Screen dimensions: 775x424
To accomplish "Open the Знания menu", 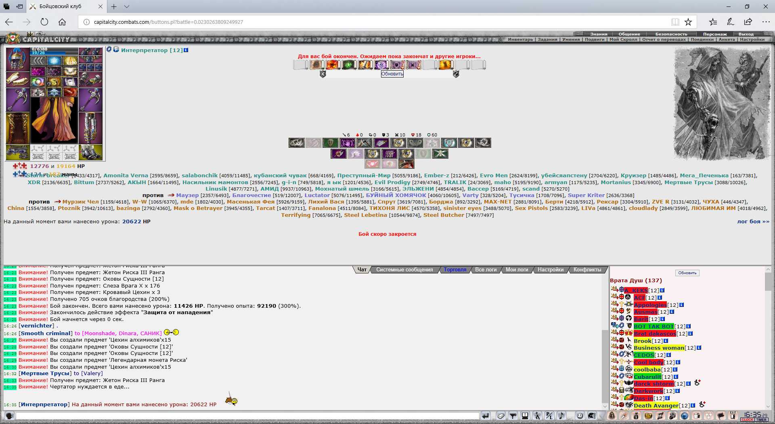I will point(599,34).
